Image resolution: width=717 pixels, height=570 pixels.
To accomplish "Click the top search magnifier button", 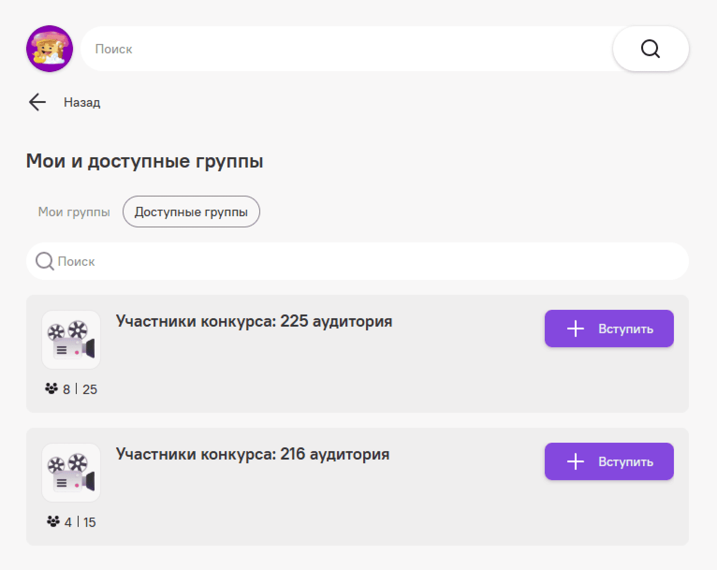I will click(650, 49).
